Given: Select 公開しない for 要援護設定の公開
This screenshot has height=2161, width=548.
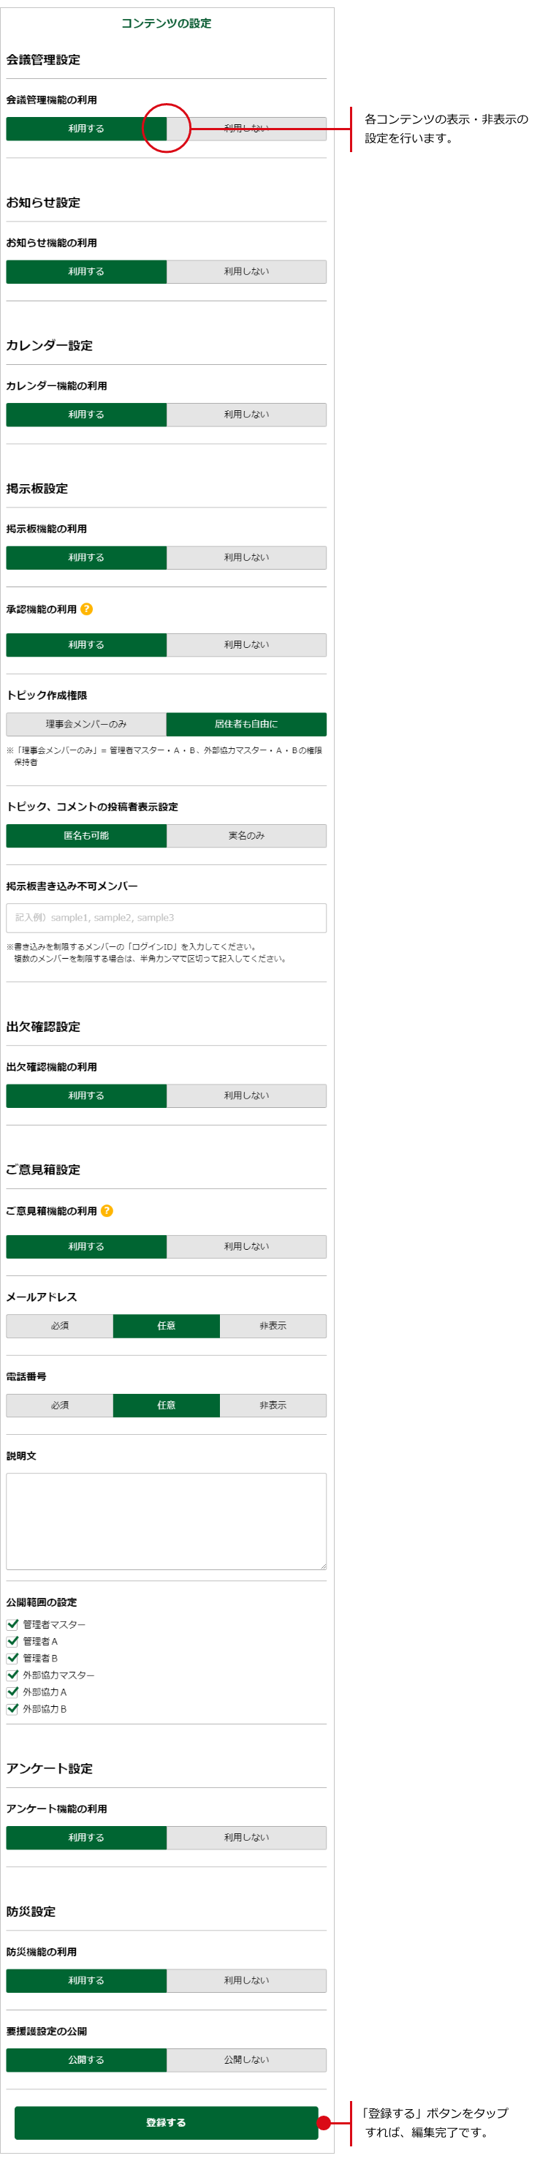Looking at the screenshot, I should (246, 2059).
